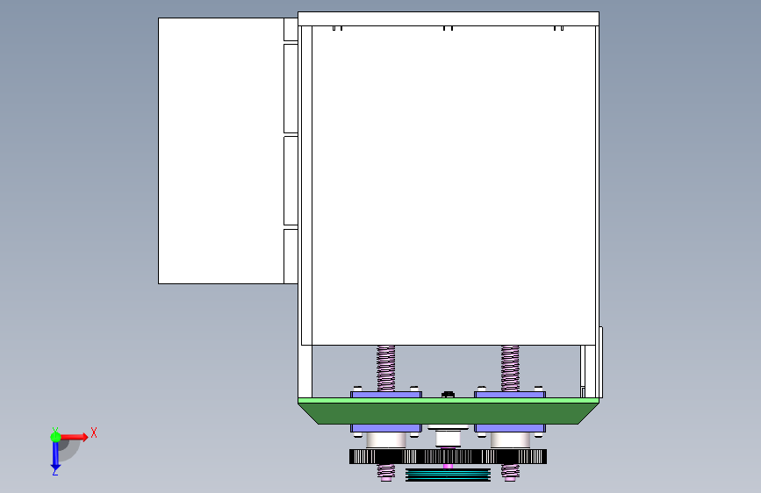This screenshot has width=761, height=493.
Task: Select the top cover bar of the enclosure
Action: click(x=449, y=19)
